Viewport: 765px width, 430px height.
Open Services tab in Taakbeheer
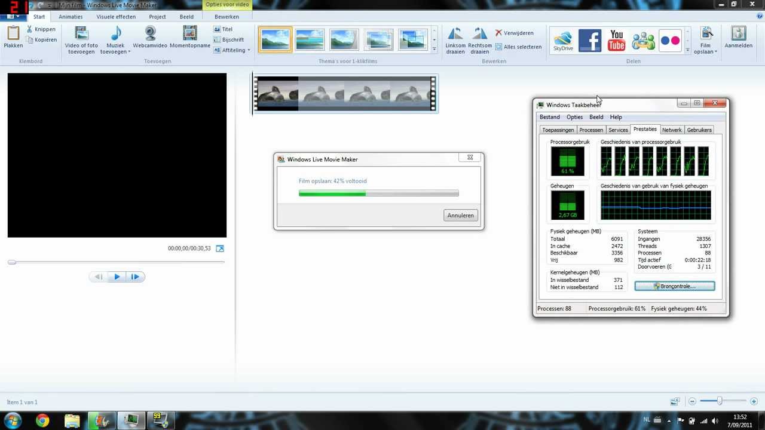click(618, 130)
